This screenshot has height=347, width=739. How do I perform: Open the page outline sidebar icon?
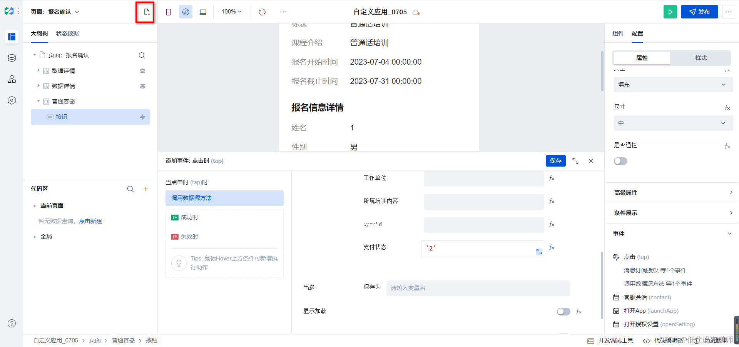(x=12, y=37)
